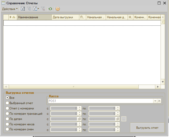Select 'По номерам чеков' radio button

7,124
